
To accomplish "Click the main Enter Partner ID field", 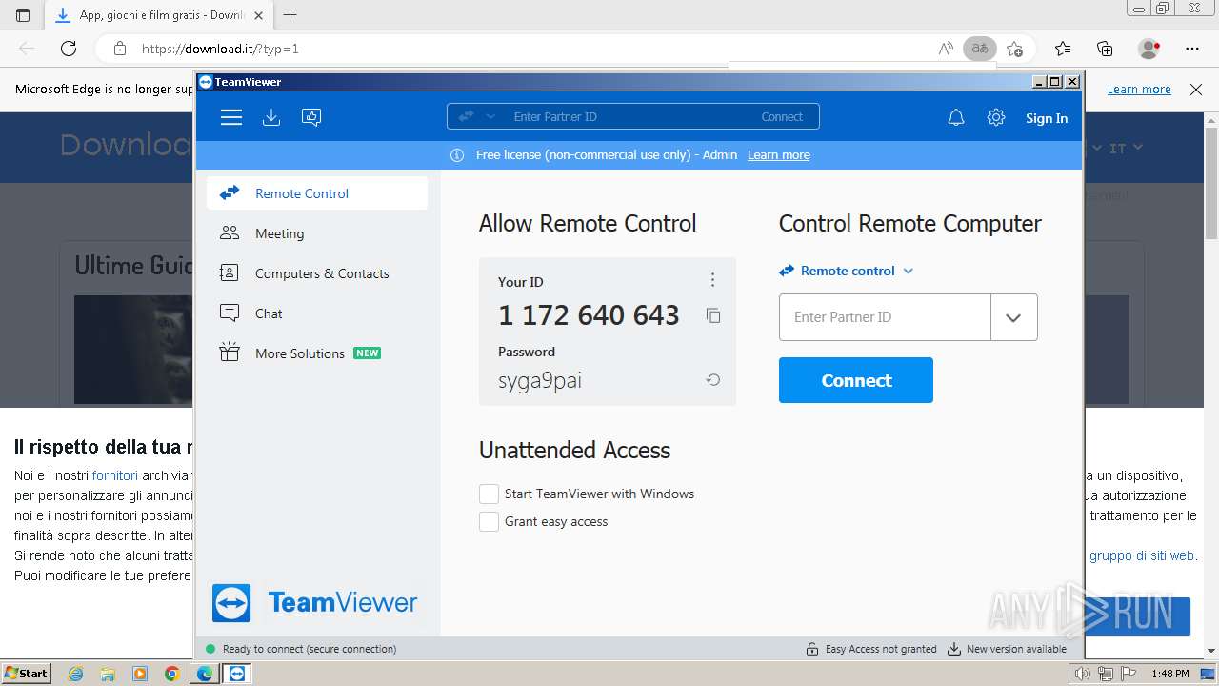I will (885, 317).
